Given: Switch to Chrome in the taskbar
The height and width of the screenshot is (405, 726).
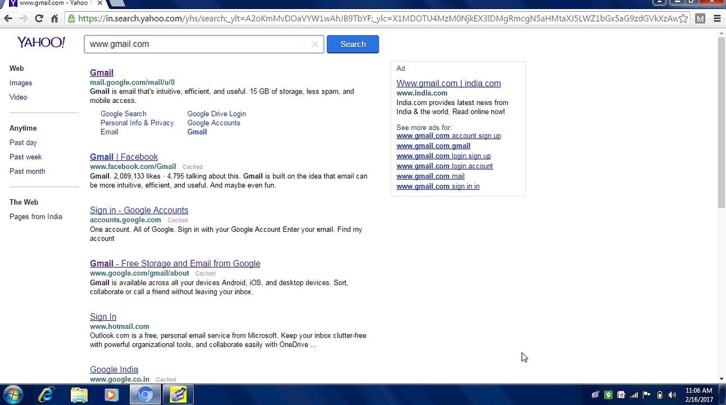Looking at the screenshot, I should click(x=145, y=395).
